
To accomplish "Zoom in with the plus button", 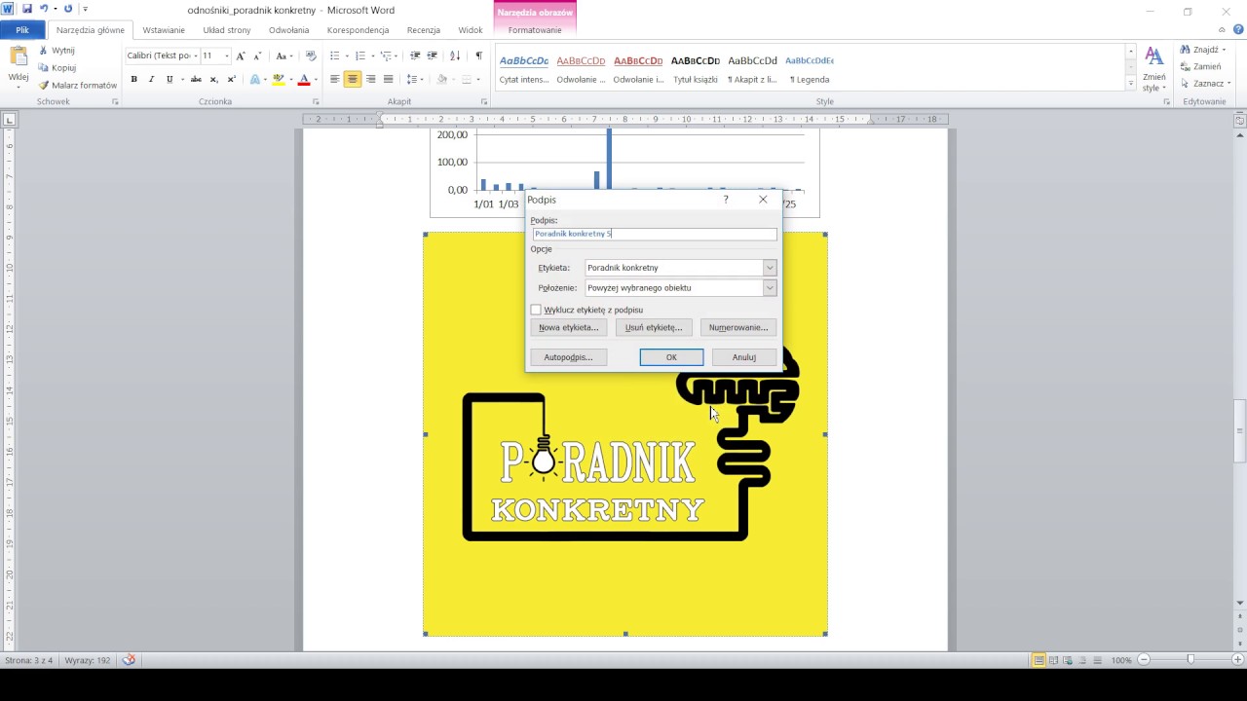I will (1236, 660).
